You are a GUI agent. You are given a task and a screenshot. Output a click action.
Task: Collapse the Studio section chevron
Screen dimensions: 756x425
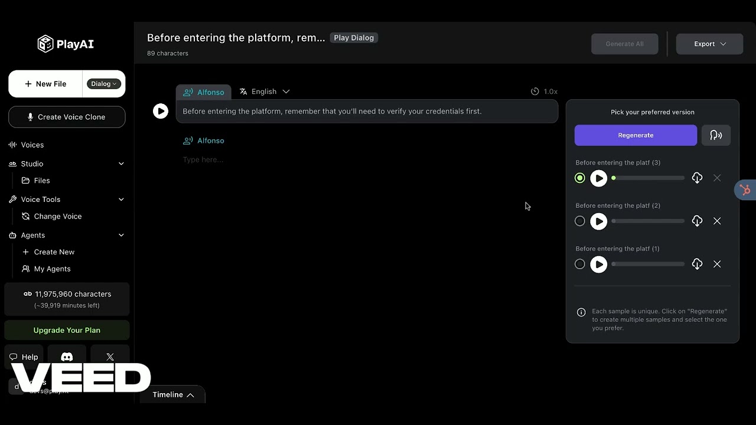pyautogui.click(x=121, y=164)
